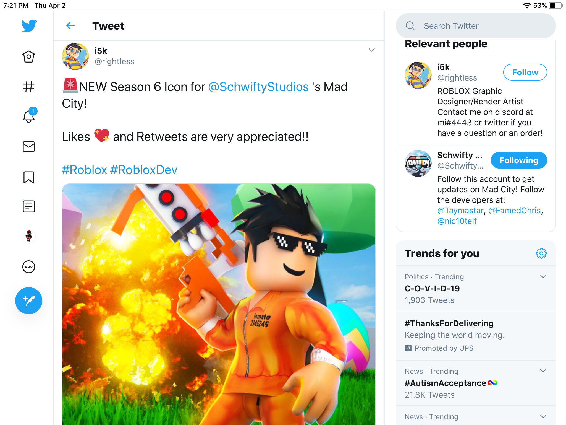Viewport: 566px width, 425px height.
Task: Expand options for C-O-V-I-D-19 trend
Action: (543, 276)
